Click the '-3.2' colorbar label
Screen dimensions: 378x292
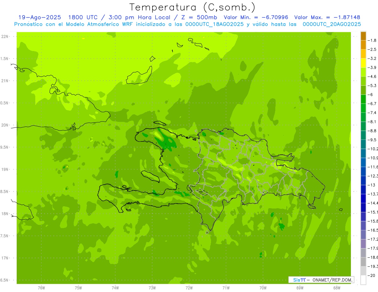[373, 59]
